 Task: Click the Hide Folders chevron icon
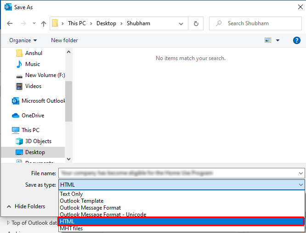[9, 206]
